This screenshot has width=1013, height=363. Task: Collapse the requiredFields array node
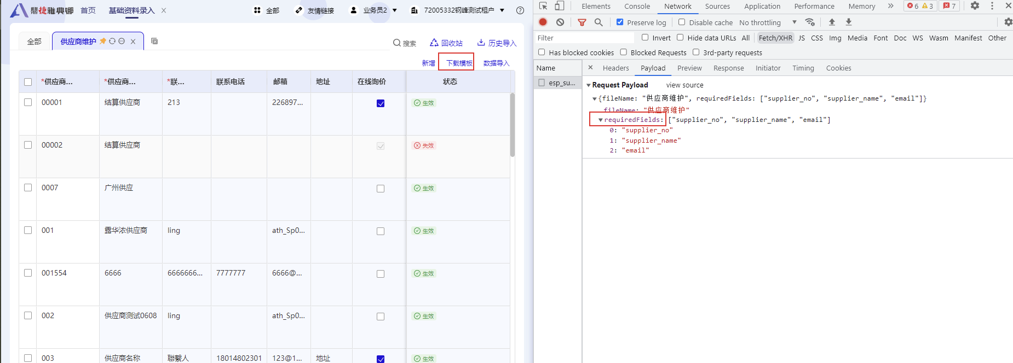point(601,120)
